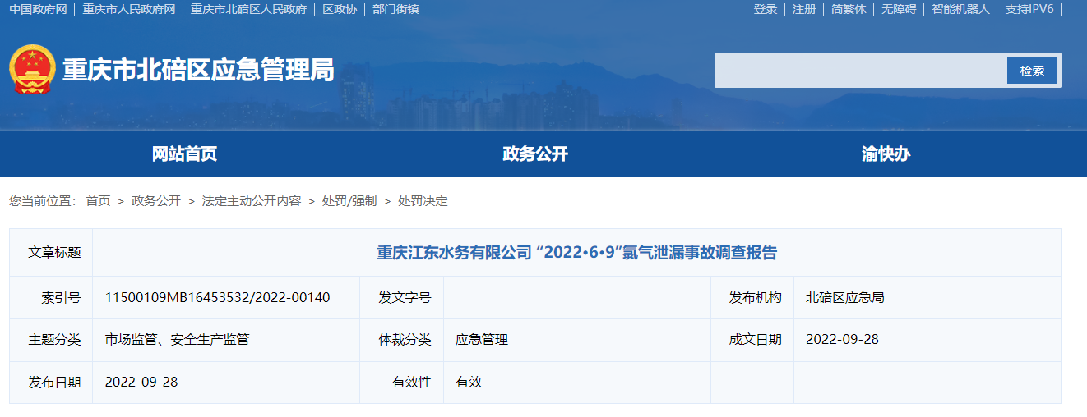Click the 有效 validity value
This screenshot has height=417, width=1087.
pyautogui.click(x=469, y=382)
